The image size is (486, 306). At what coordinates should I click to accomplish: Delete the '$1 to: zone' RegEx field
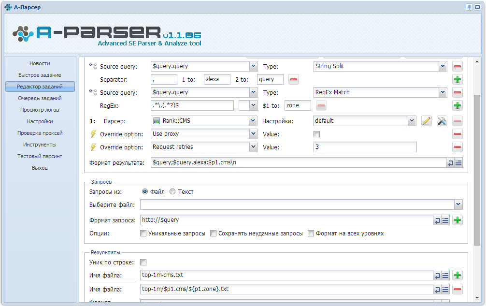pos(321,105)
